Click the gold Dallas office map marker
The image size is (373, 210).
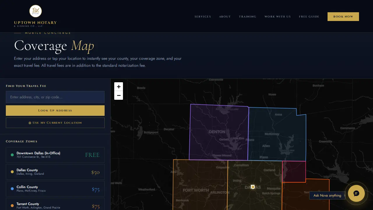click(253, 187)
